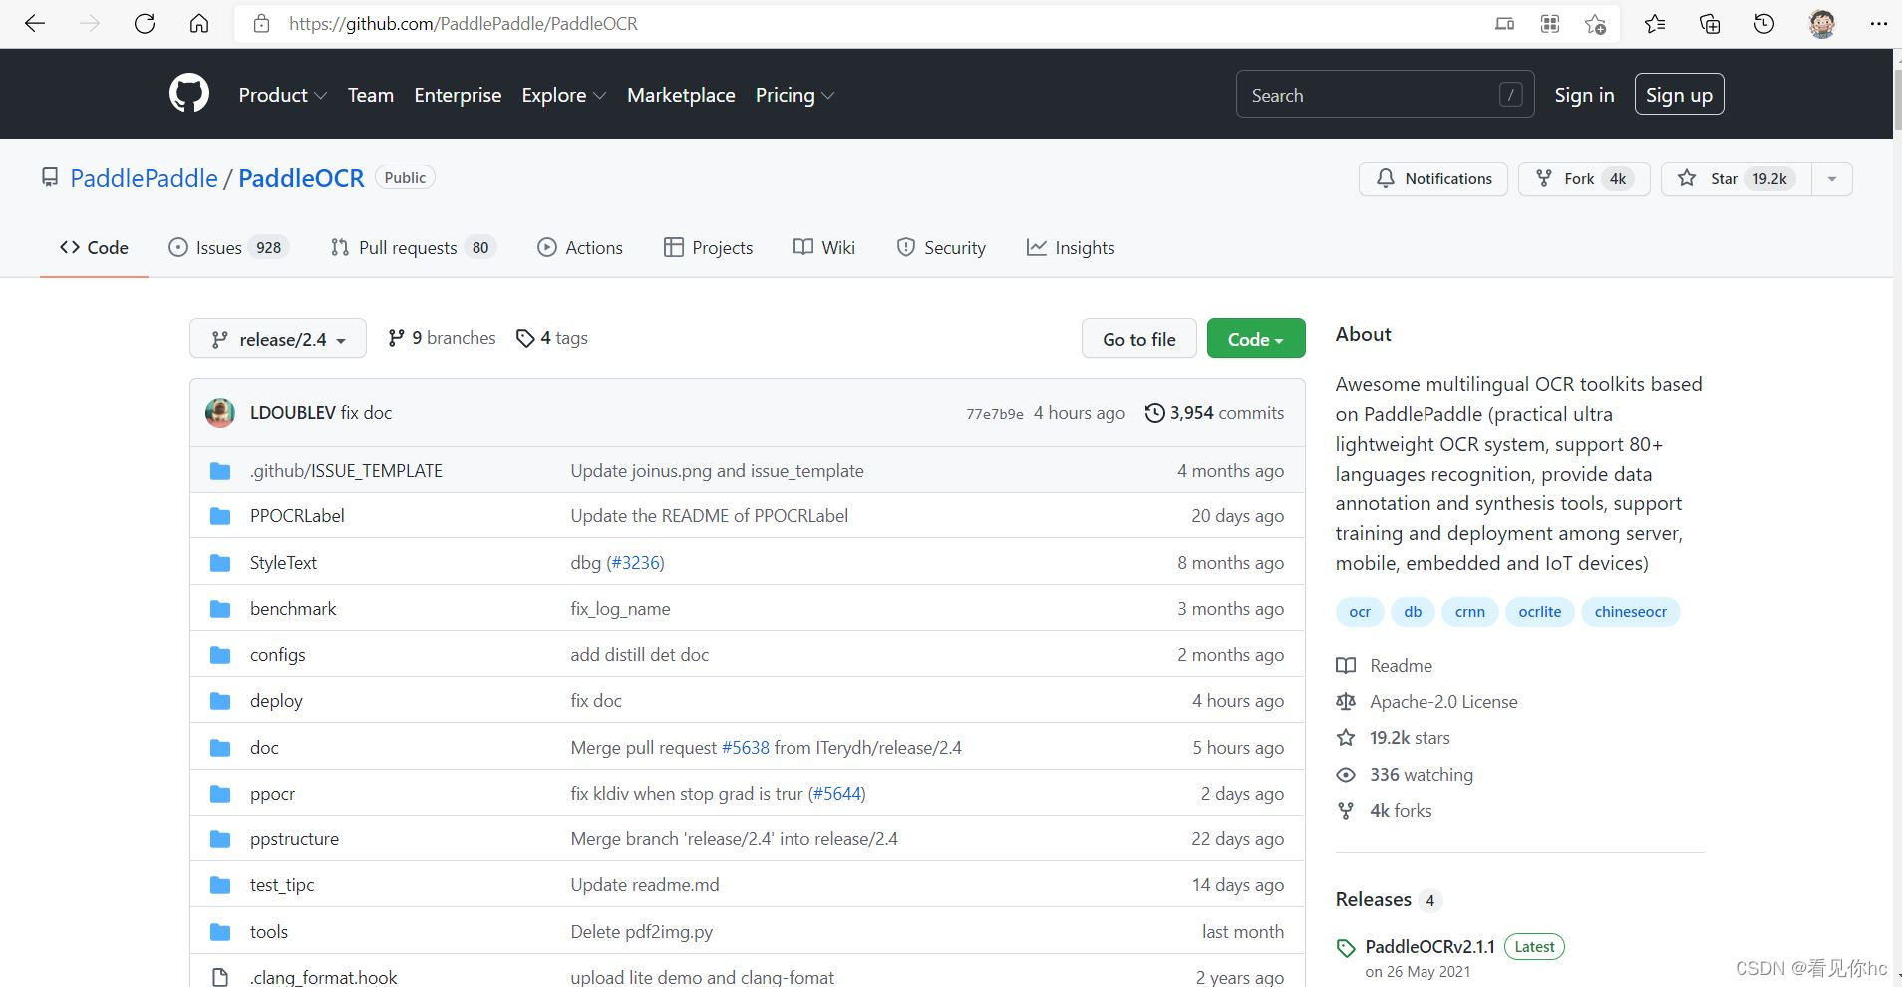1902x987 pixels.
Task: Click the folder icon beside deploy
Action: pyautogui.click(x=220, y=701)
